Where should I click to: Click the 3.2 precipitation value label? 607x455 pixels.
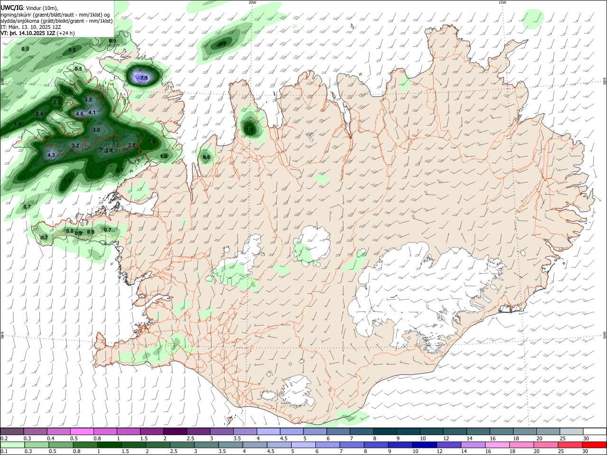(75, 146)
